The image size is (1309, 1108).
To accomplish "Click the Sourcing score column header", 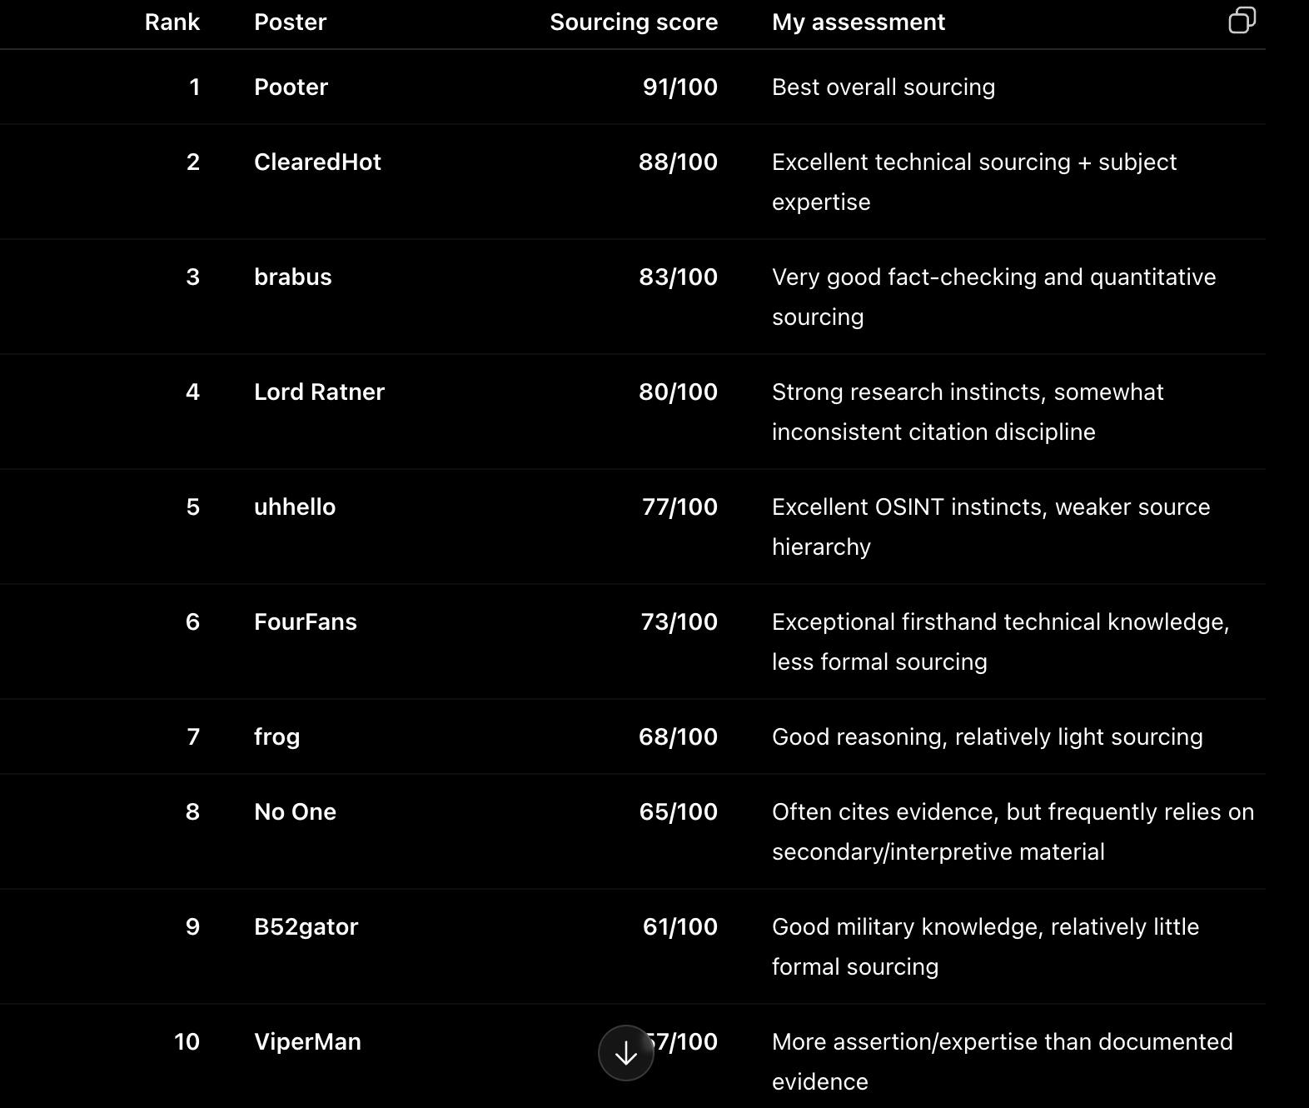I will click(x=634, y=22).
